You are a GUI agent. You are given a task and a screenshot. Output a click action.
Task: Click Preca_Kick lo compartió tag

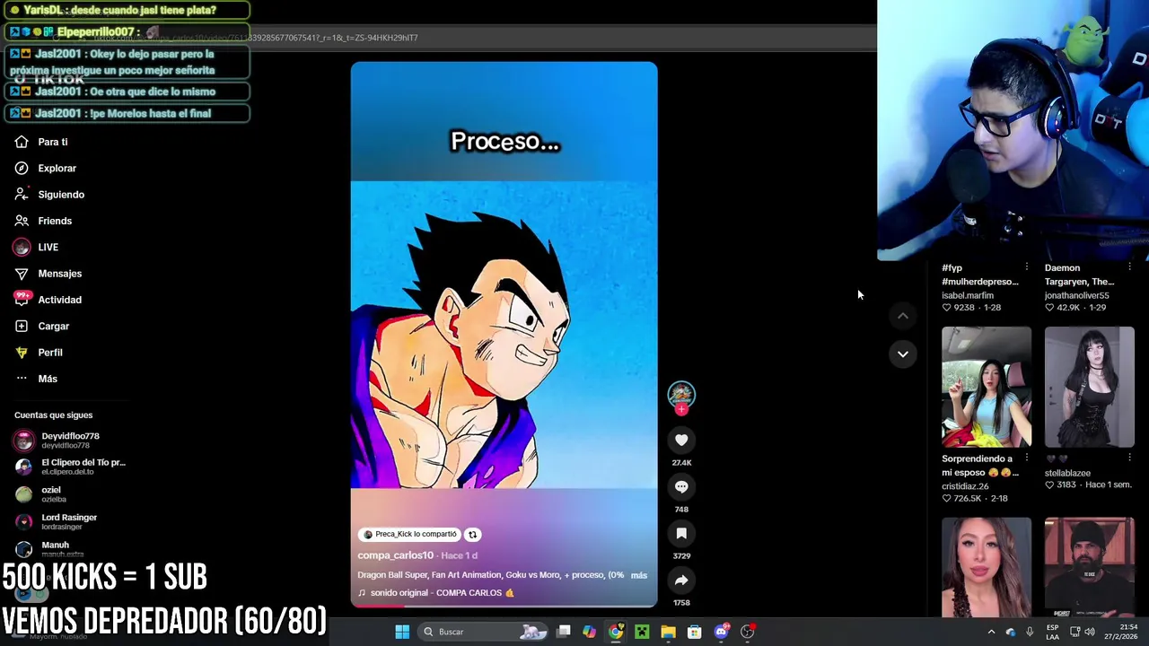409,535
